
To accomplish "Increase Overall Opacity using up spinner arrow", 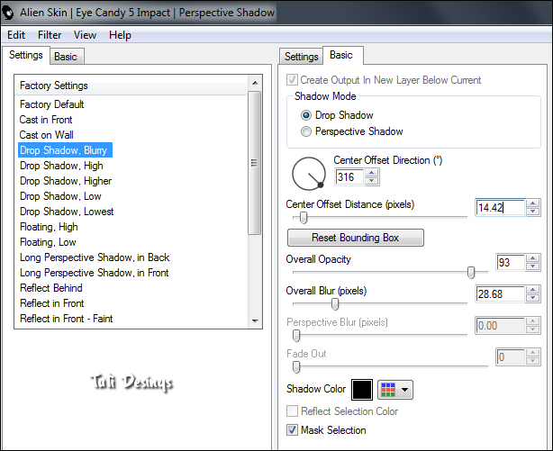I will coord(533,258).
